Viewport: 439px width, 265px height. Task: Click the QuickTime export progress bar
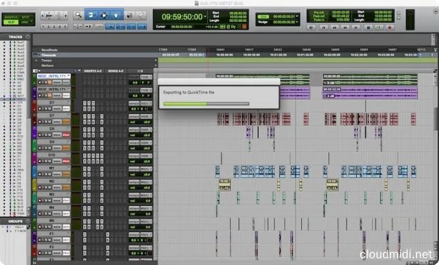[x=207, y=104]
